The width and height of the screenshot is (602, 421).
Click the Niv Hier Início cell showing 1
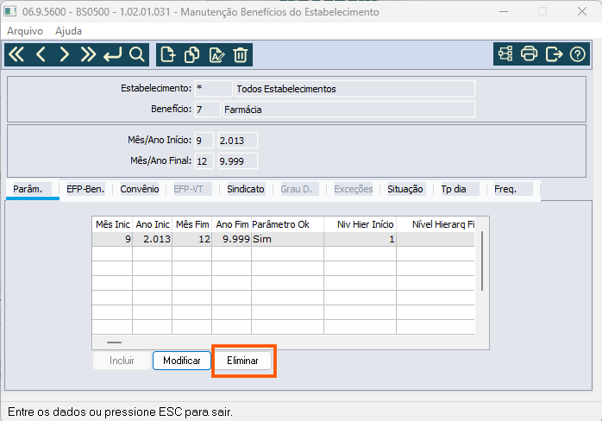coord(361,239)
